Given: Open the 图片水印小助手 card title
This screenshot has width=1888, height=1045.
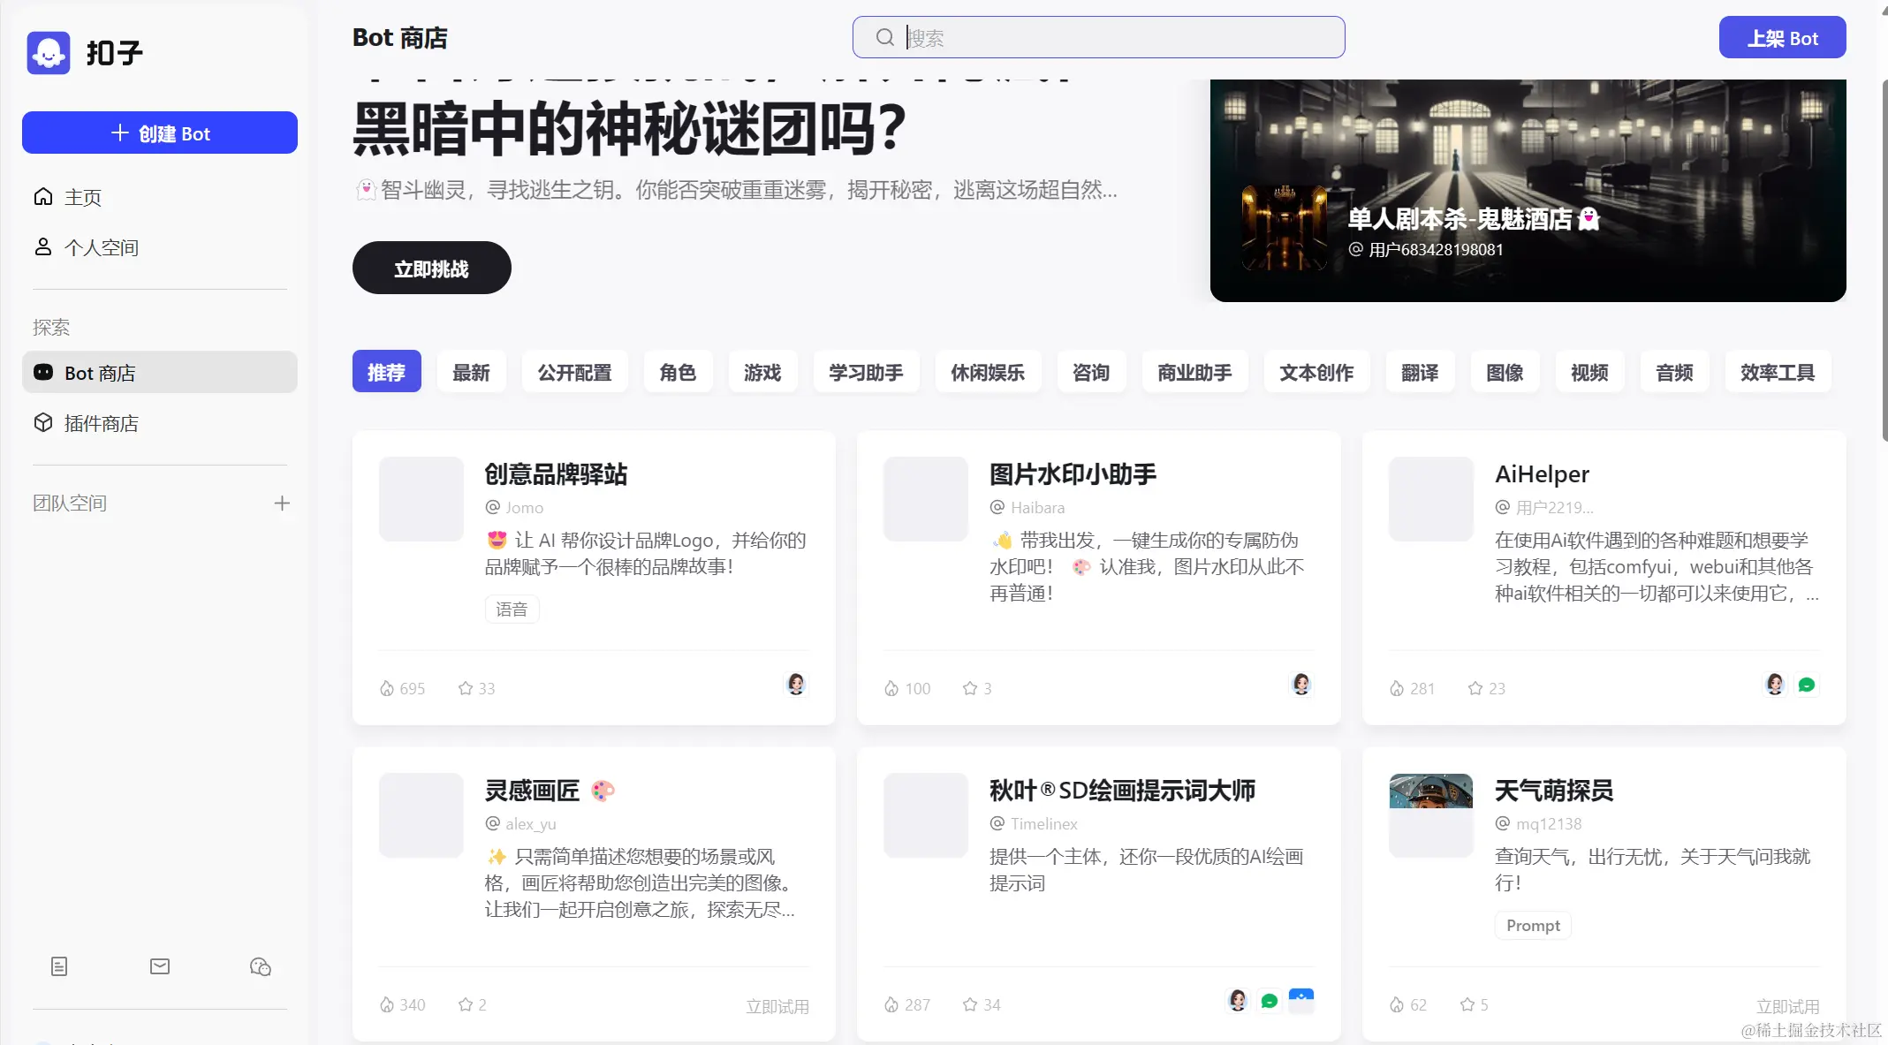Looking at the screenshot, I should 1073,474.
